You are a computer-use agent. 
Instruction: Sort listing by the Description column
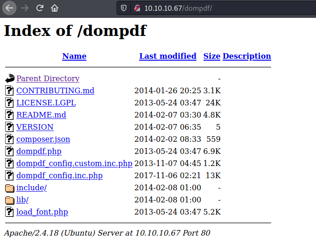point(247,56)
